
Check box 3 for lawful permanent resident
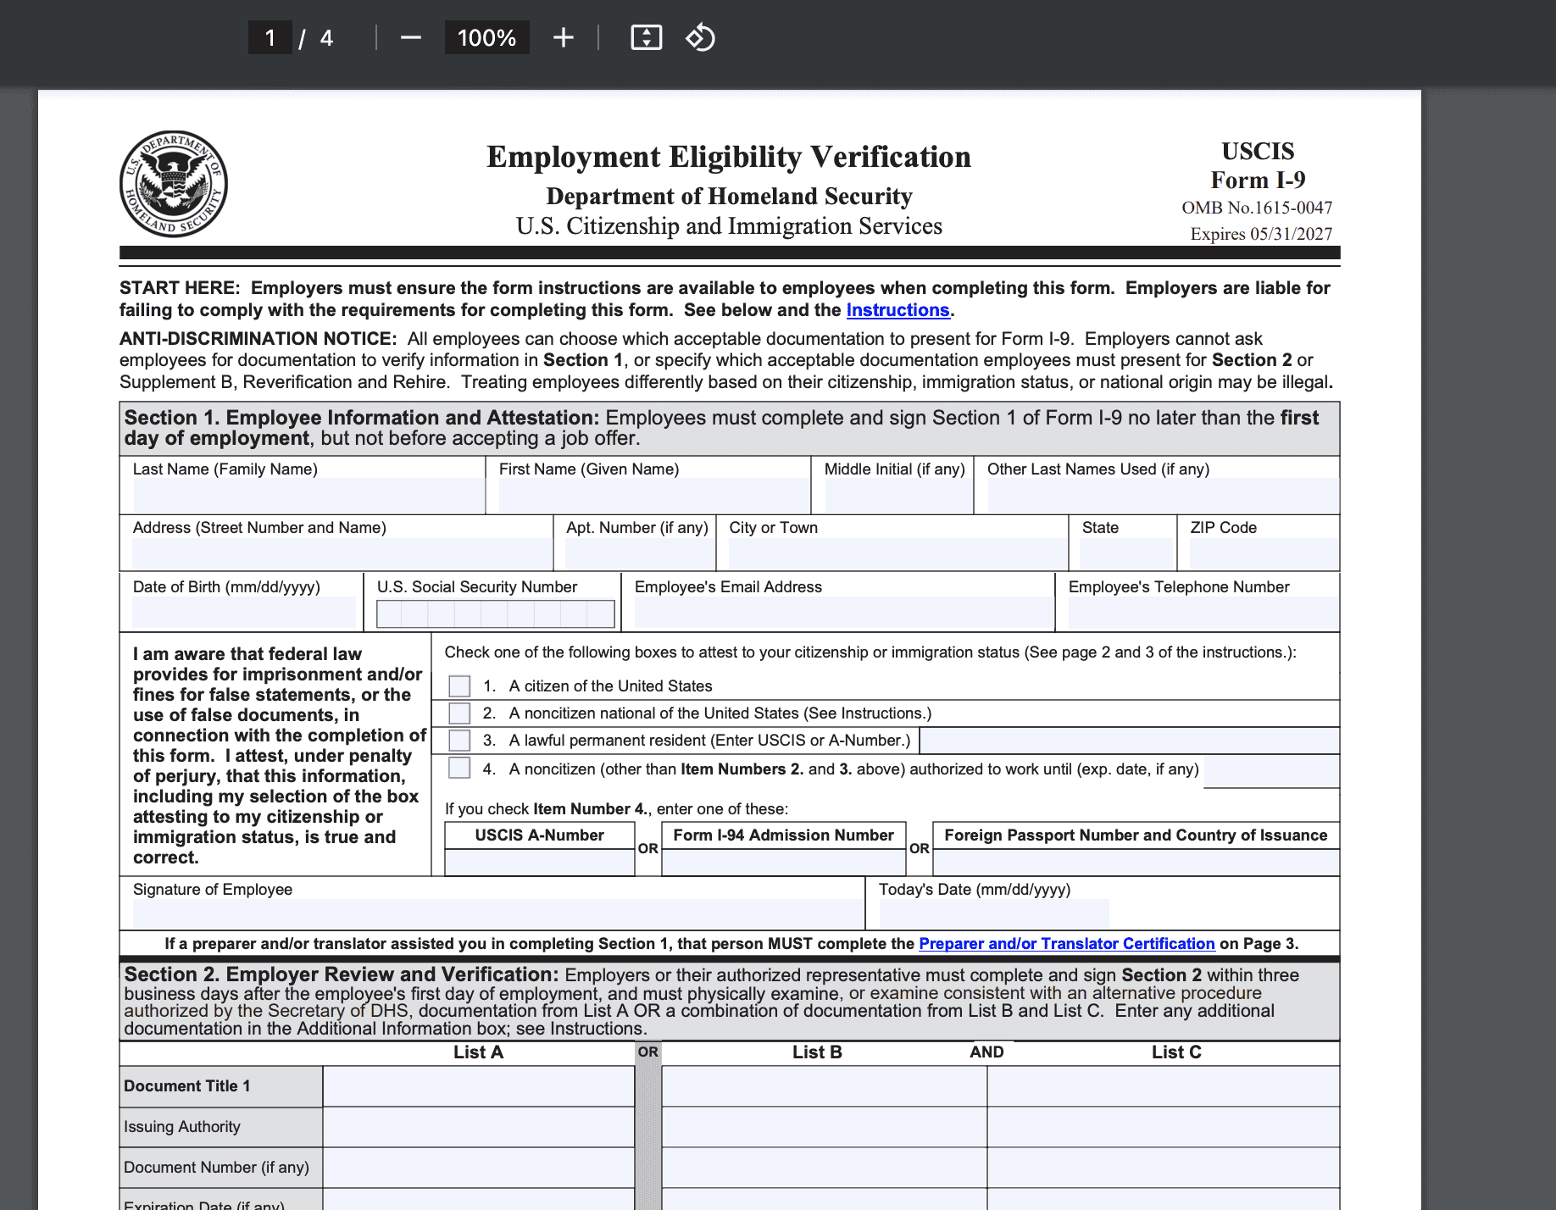[458, 740]
